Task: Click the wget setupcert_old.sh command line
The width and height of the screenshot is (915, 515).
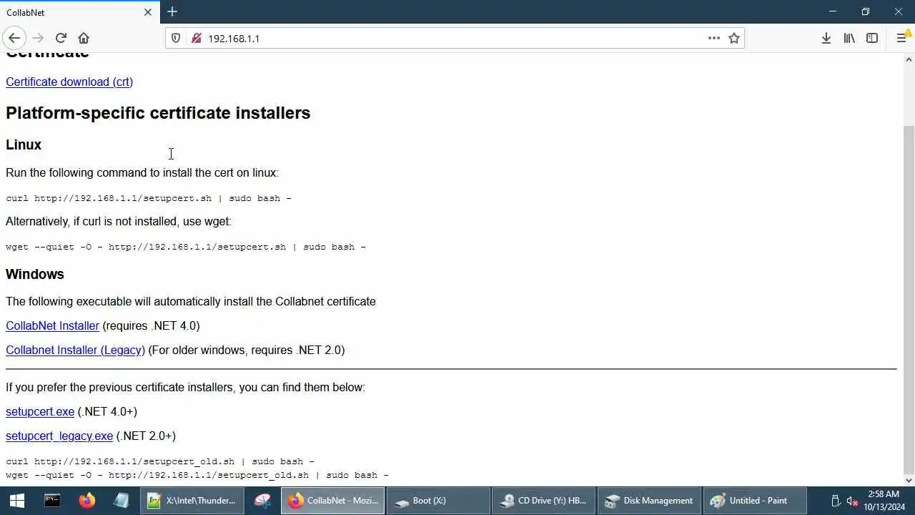Action: click(197, 475)
